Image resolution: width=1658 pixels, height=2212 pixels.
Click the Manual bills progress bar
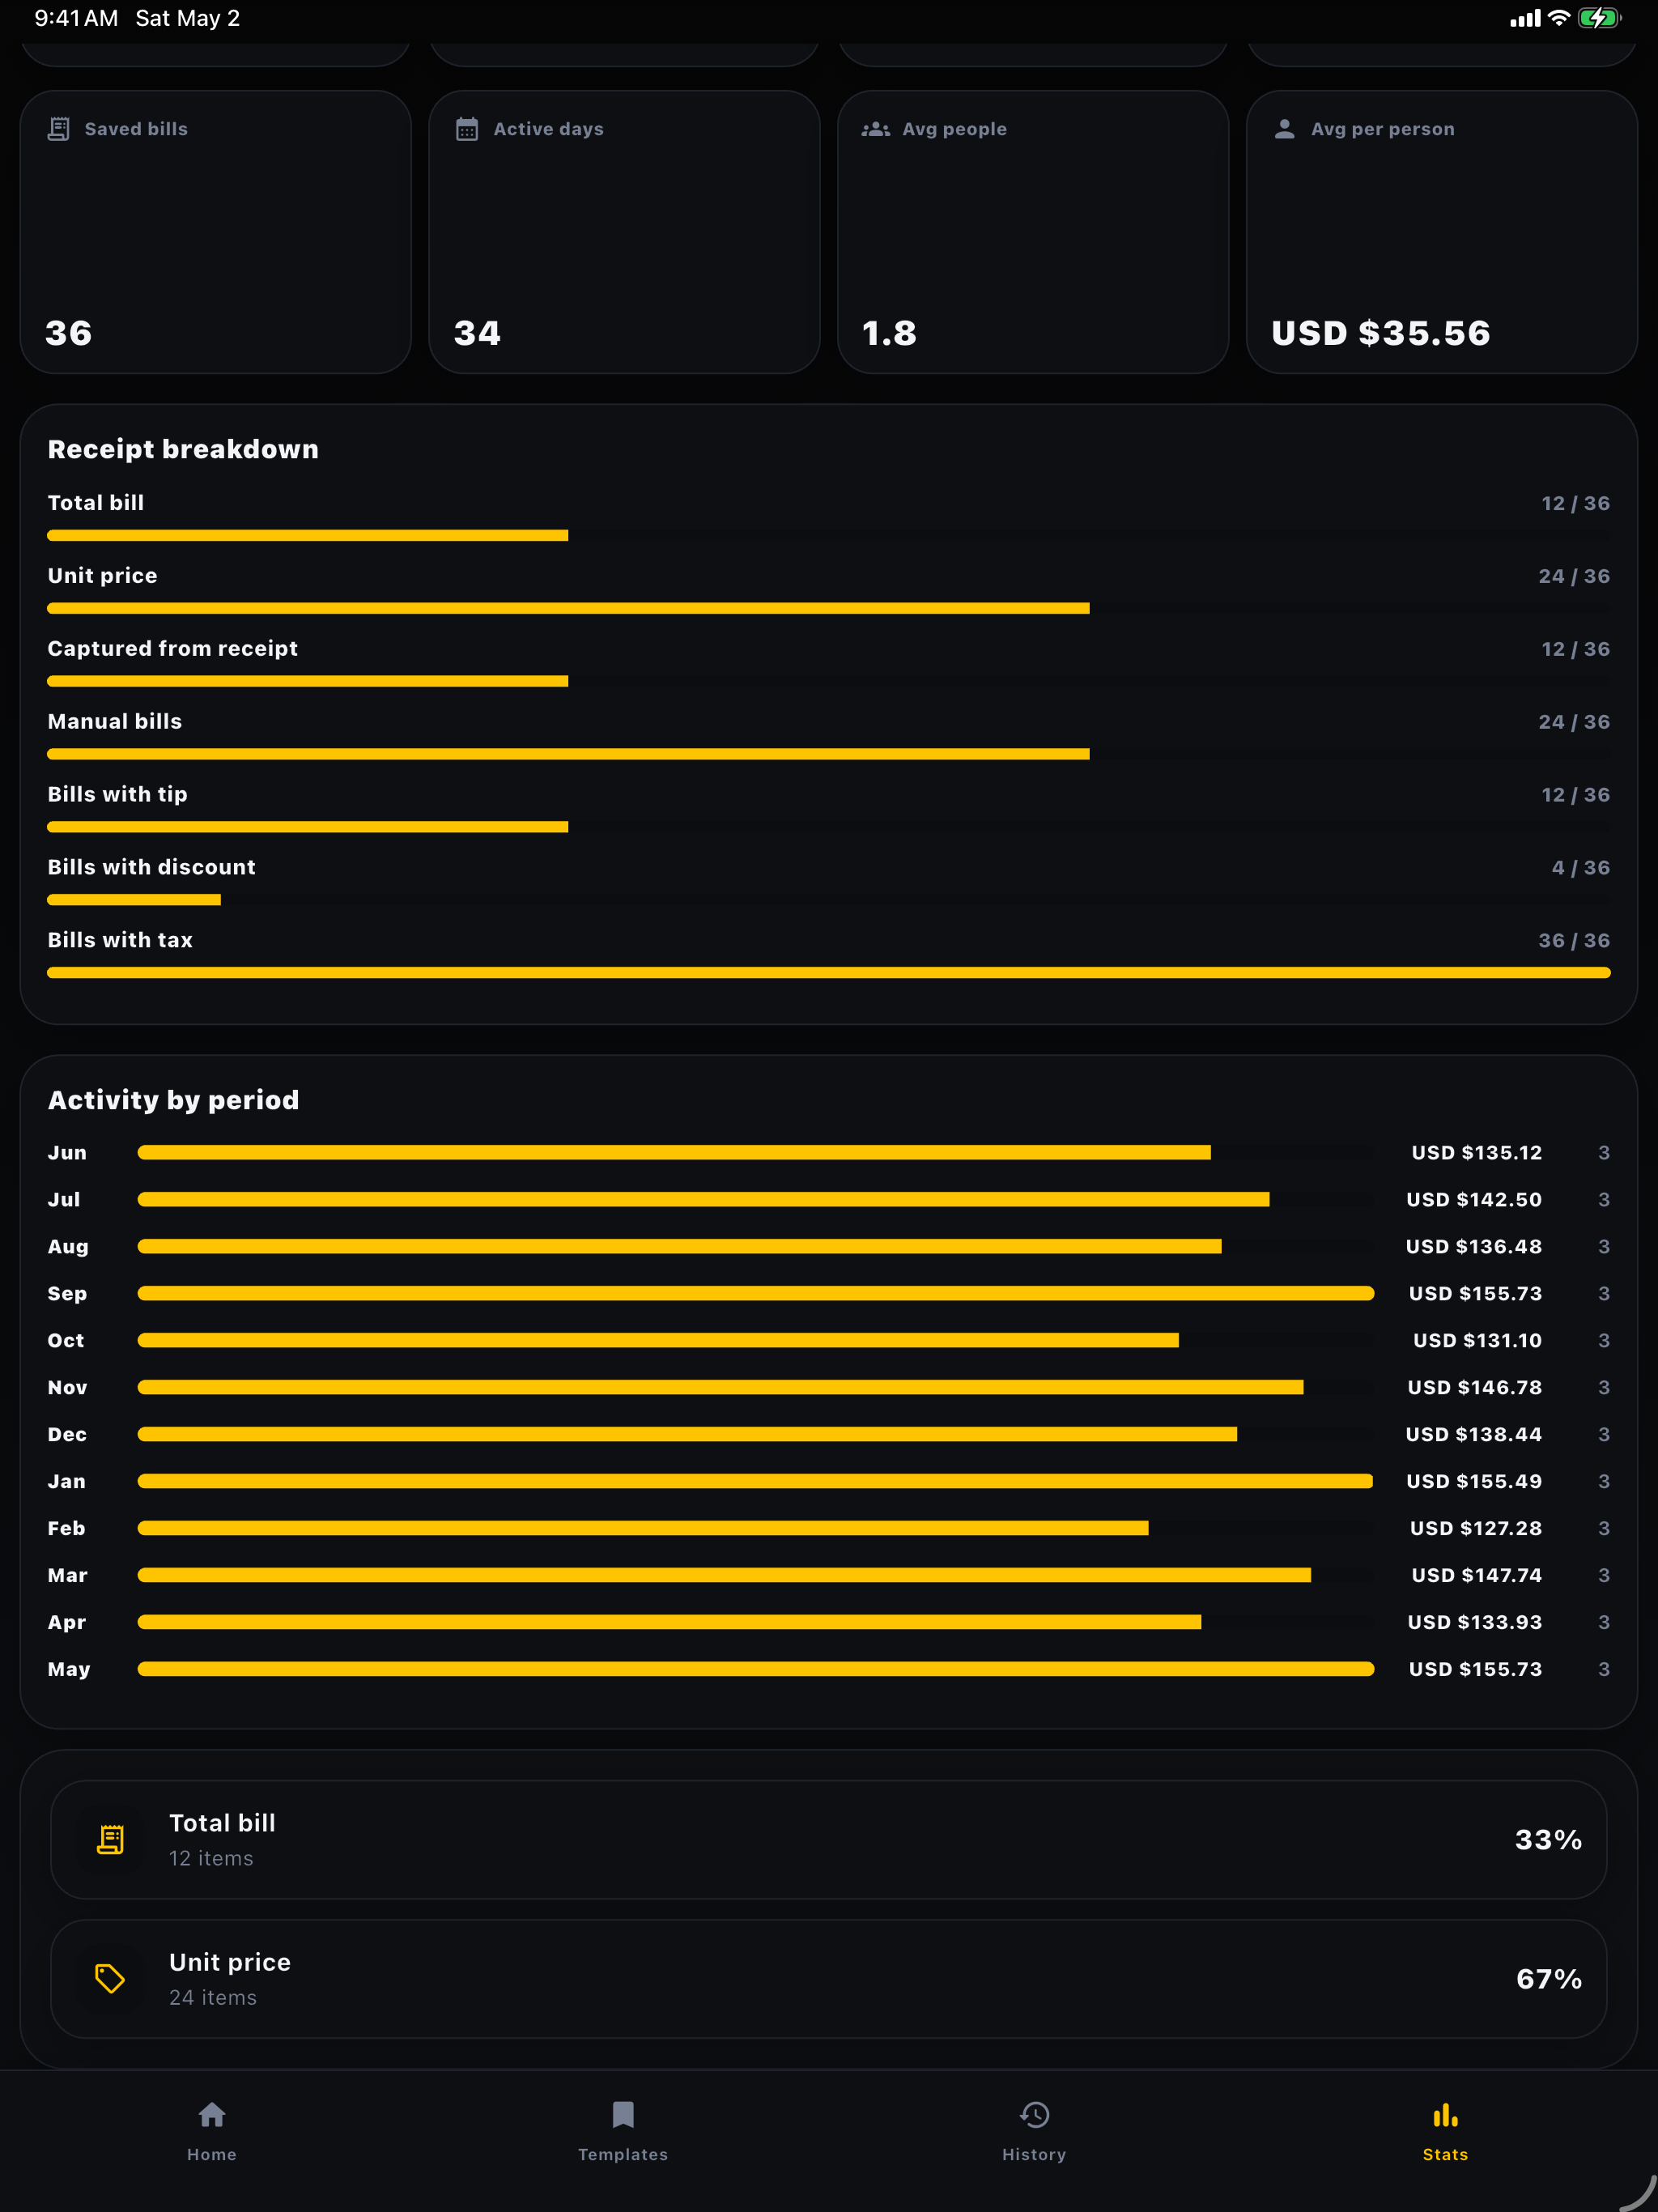[829, 754]
